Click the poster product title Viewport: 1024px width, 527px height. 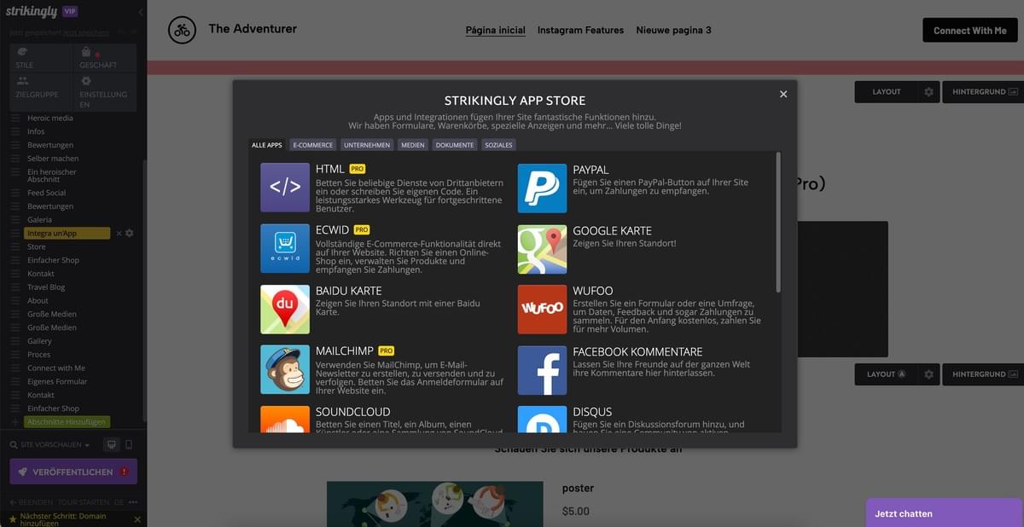click(x=578, y=489)
